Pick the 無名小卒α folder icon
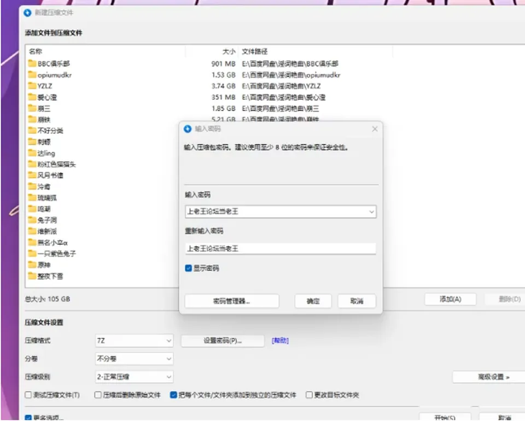 coord(32,242)
